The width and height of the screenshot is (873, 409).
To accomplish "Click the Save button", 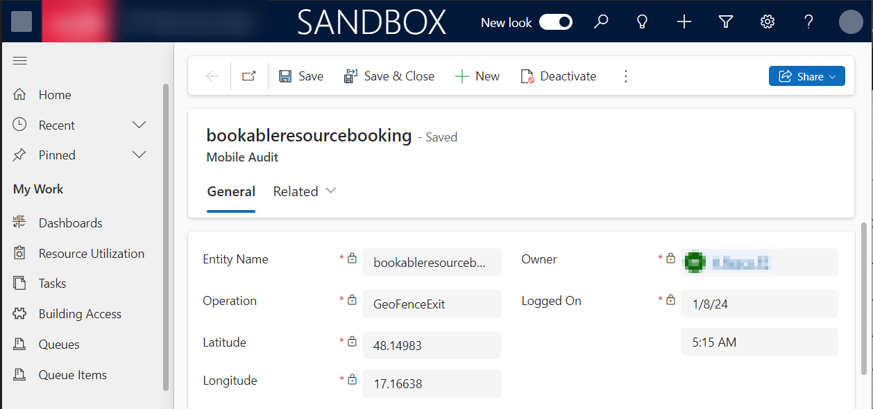I will pos(301,76).
